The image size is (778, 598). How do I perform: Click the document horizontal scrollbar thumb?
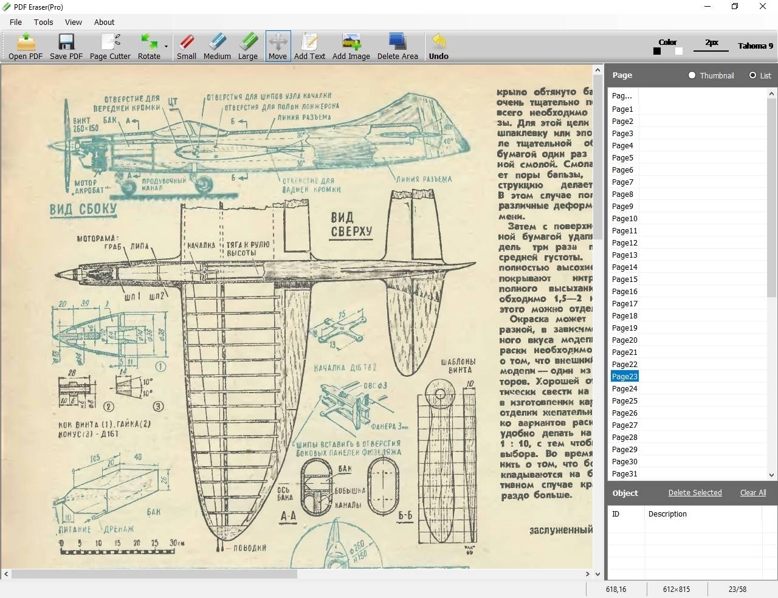(x=154, y=574)
